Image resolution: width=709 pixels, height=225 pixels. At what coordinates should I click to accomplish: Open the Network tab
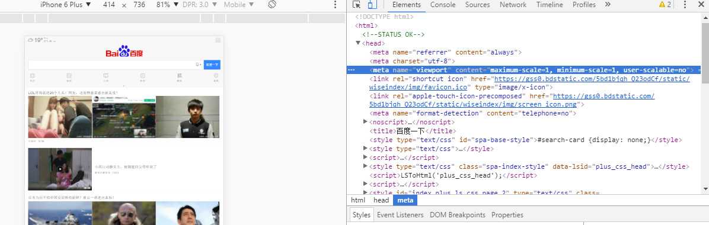(513, 5)
